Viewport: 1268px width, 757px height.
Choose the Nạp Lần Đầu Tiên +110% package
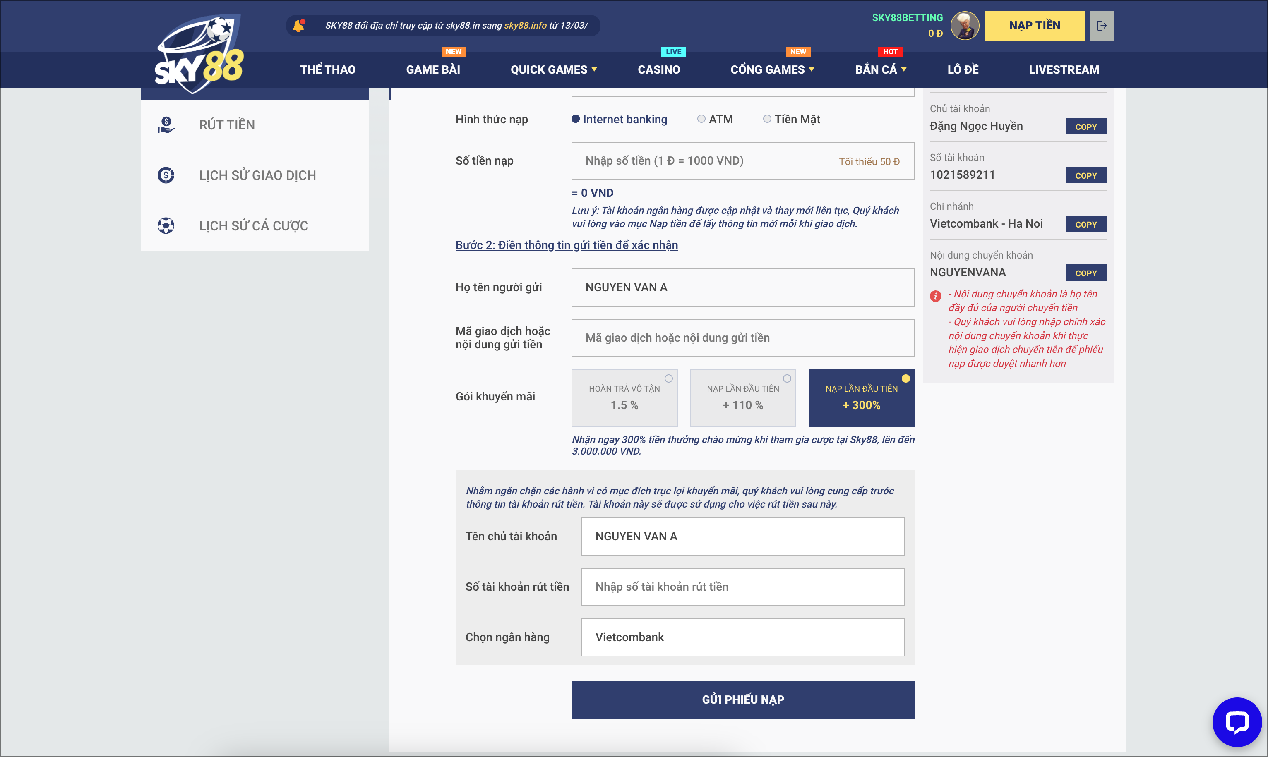click(743, 398)
